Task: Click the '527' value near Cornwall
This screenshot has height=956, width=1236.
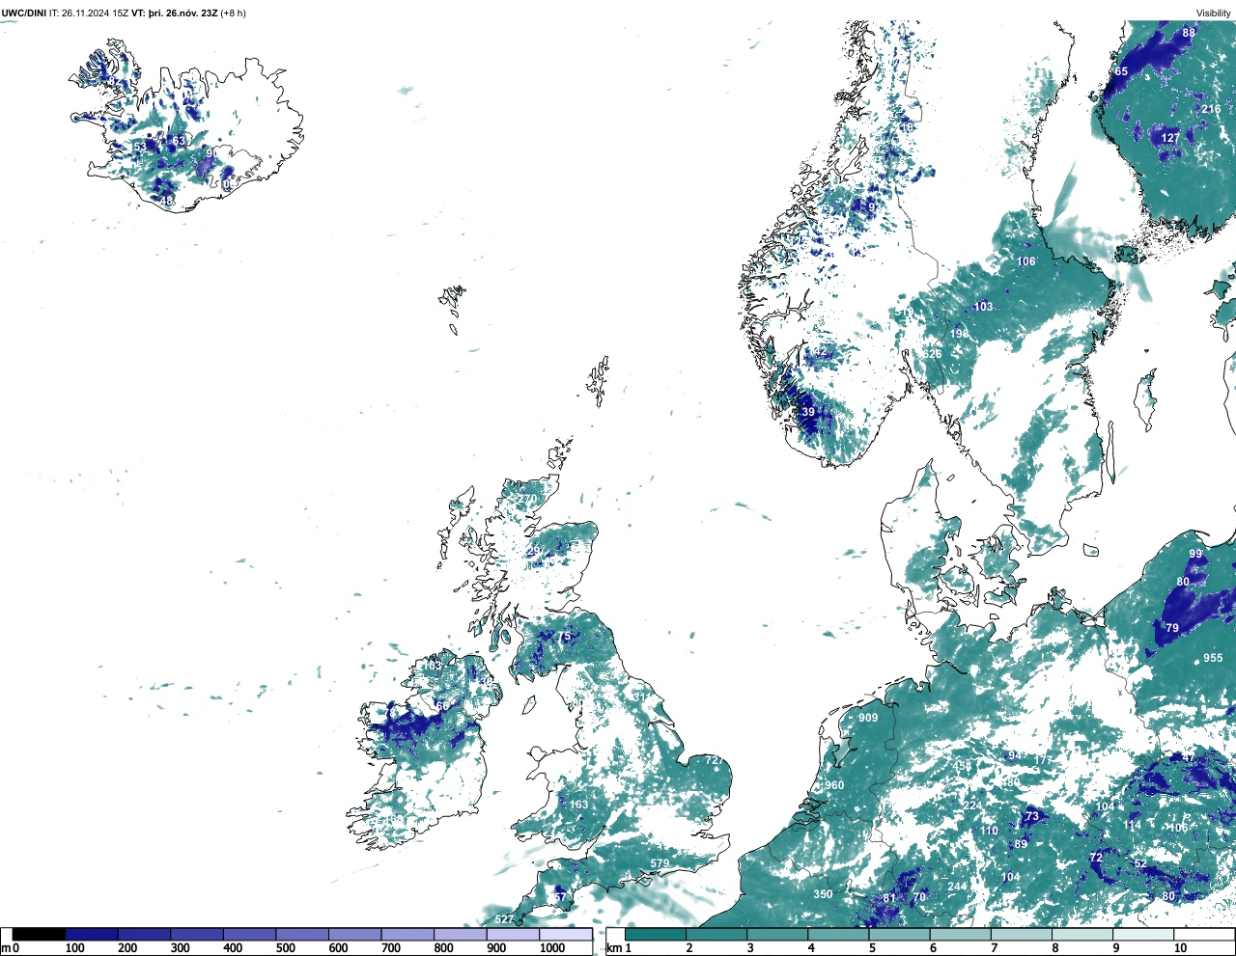Action: tap(504, 919)
